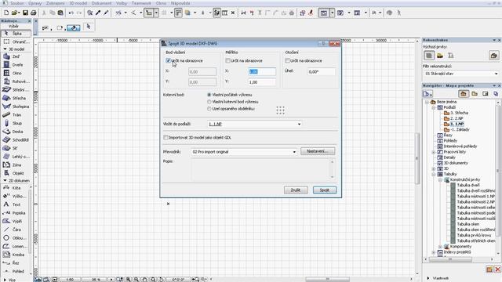This screenshot has width=502, height=282.
Task: Click the Print toolbar icon
Action: pyautogui.click(x=33, y=13)
